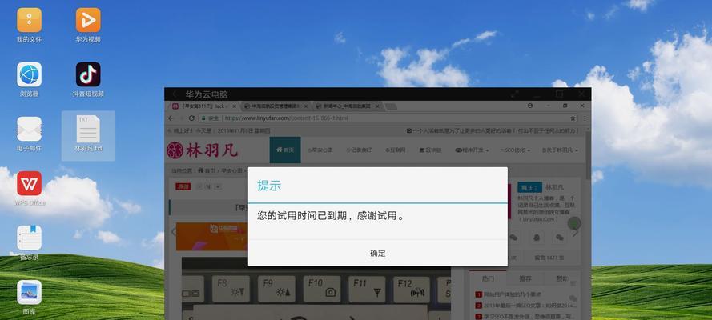Switch to 推荐 sidebar tab
This screenshot has height=320, width=712.
pyautogui.click(x=525, y=278)
